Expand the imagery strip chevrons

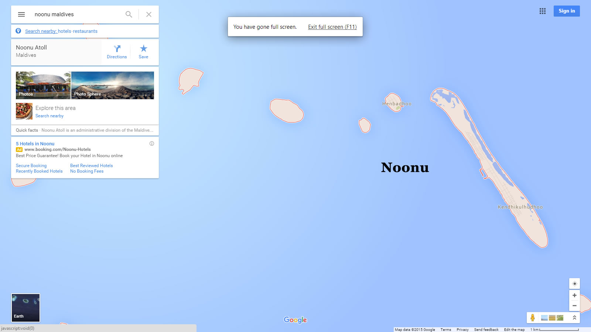pyautogui.click(x=574, y=318)
